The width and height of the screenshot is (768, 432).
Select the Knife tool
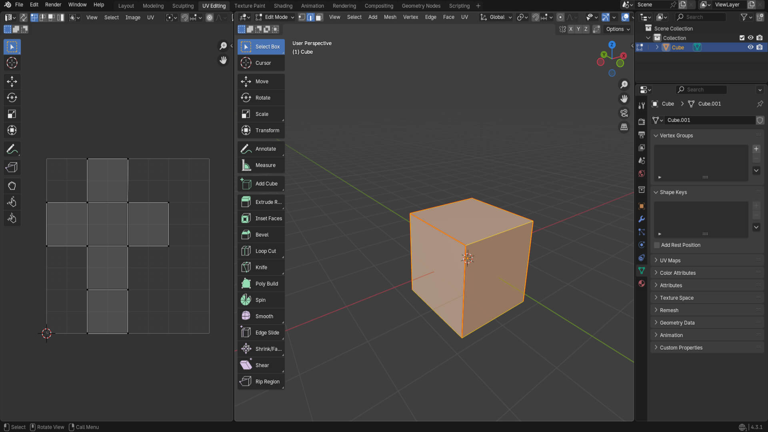[261, 267]
